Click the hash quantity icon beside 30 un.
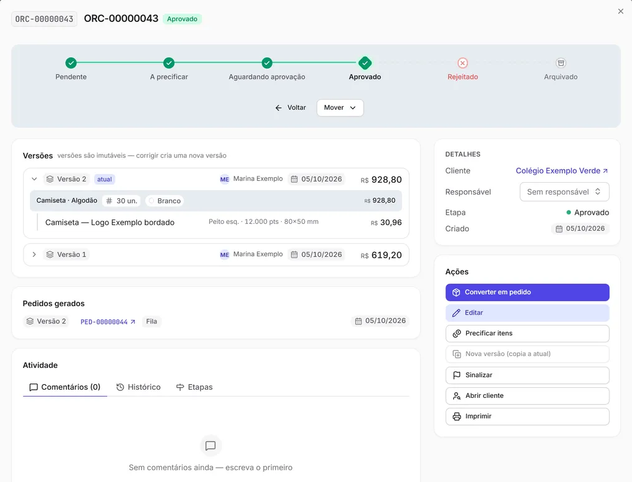The height and width of the screenshot is (482, 632). 109,201
